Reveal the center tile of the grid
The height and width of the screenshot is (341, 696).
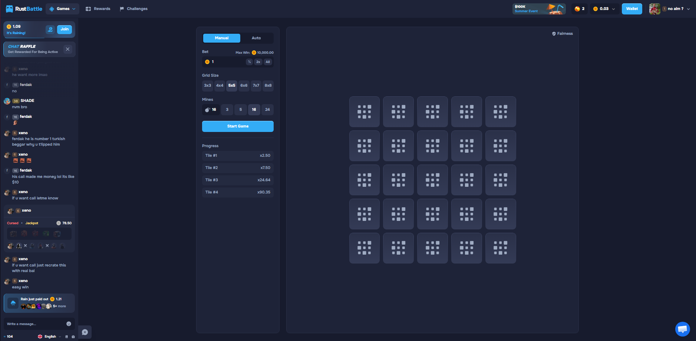(x=432, y=180)
